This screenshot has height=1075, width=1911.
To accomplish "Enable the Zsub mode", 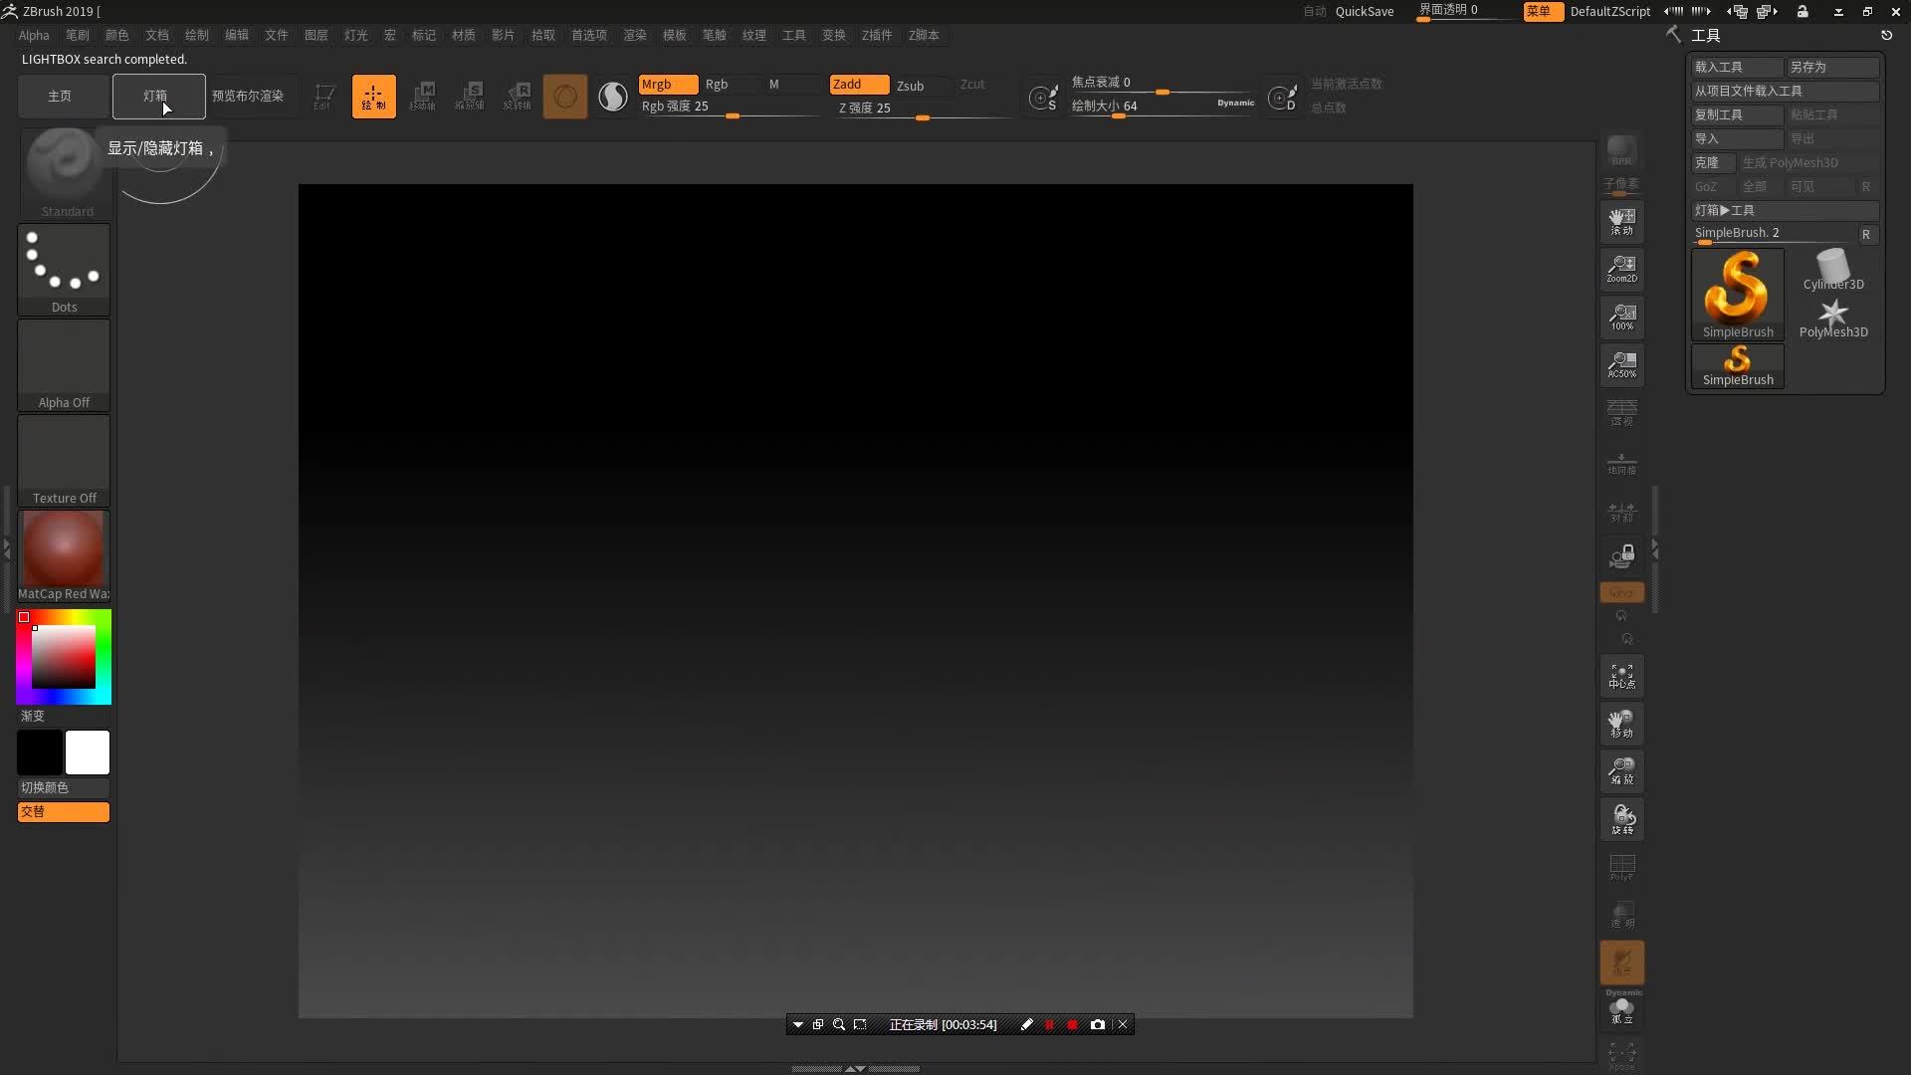I will click(x=910, y=86).
